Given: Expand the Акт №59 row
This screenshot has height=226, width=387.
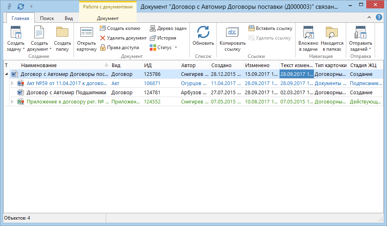Looking at the screenshot, I should point(12,83).
